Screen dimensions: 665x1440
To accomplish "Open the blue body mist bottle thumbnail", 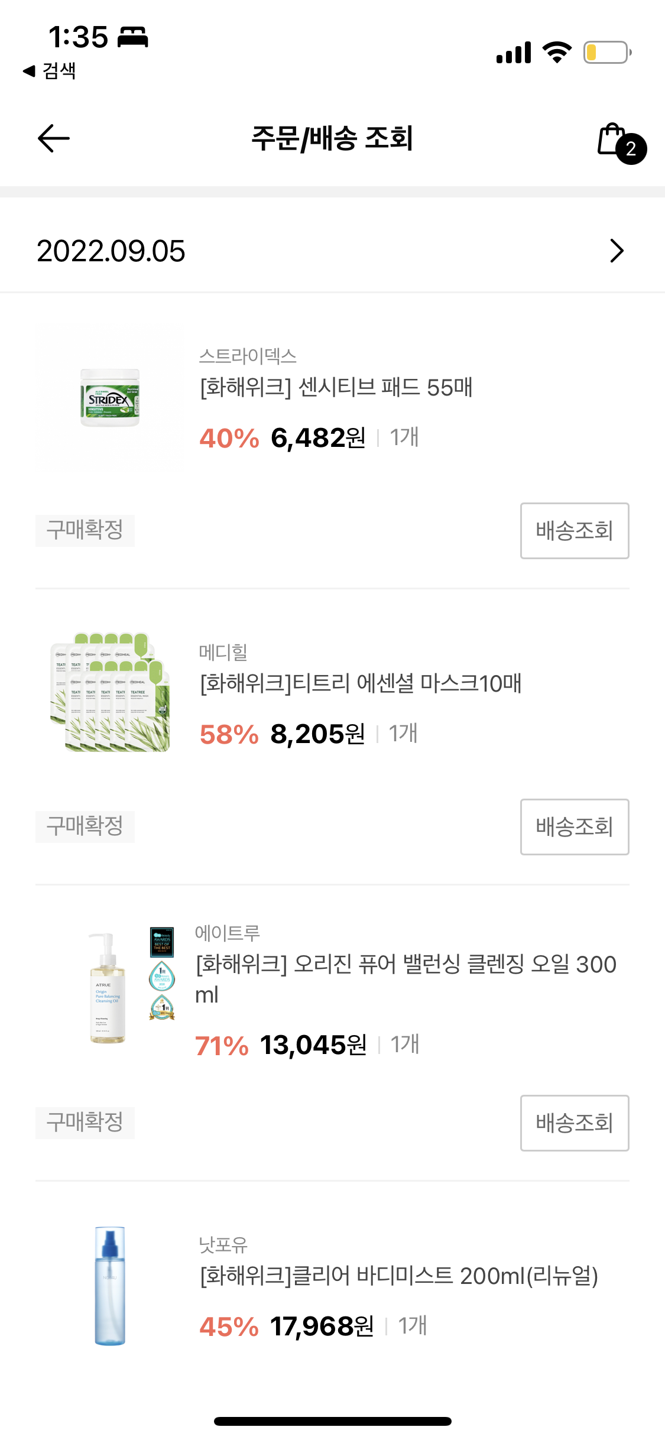I will pos(110,1286).
